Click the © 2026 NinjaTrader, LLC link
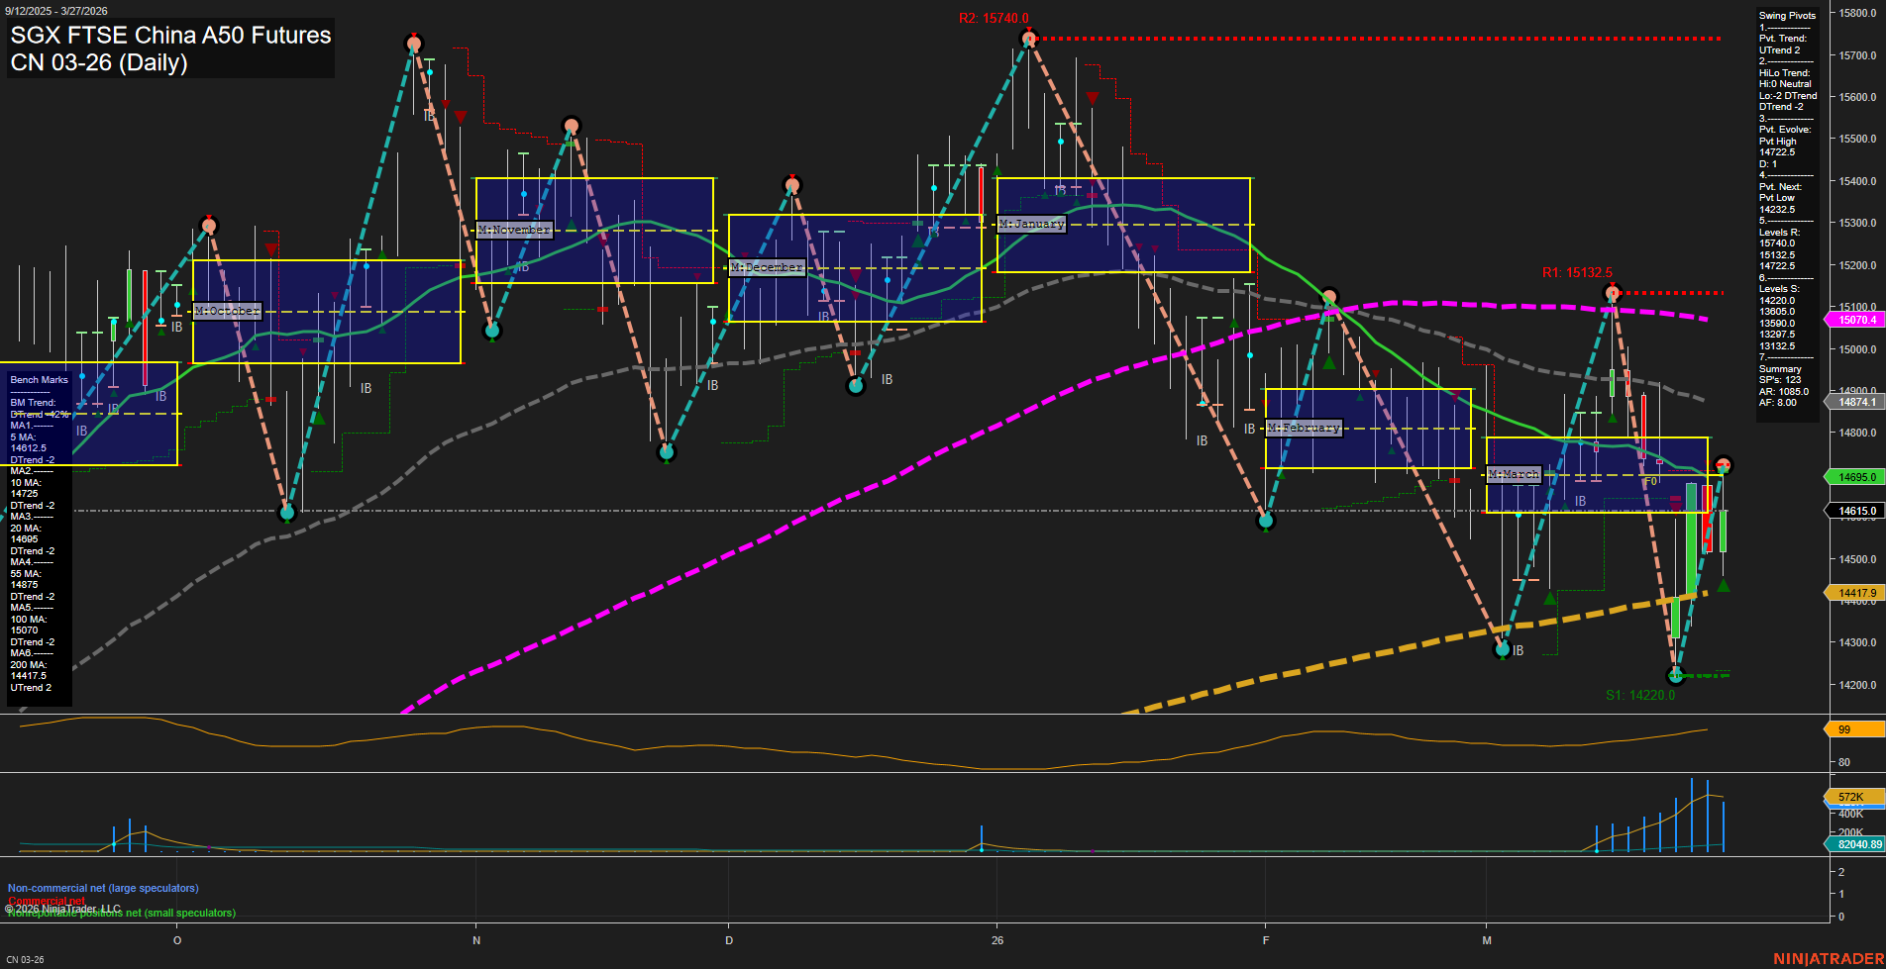Image resolution: width=1886 pixels, height=969 pixels. 63,908
